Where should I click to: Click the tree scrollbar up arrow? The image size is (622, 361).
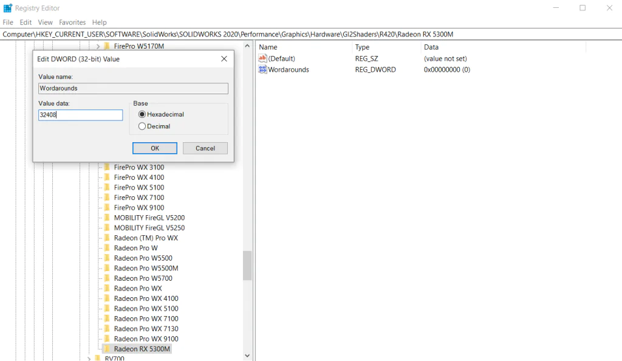[248, 46]
